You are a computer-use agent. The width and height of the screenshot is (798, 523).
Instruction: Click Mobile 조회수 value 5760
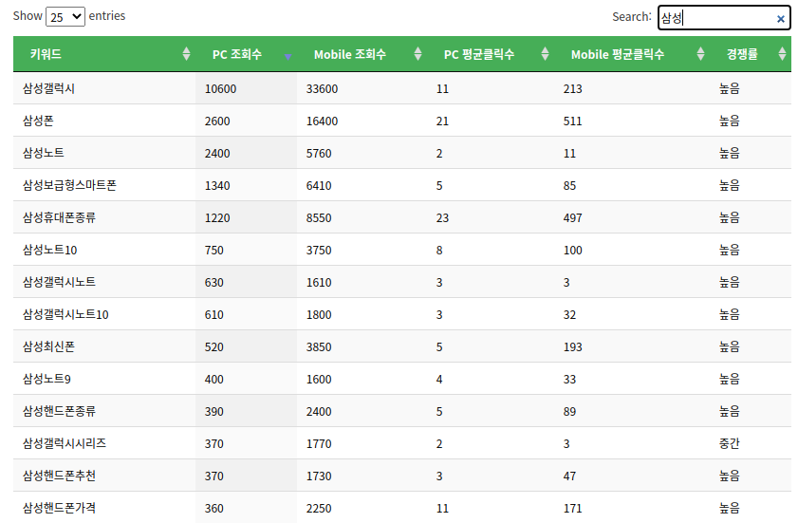pos(319,153)
